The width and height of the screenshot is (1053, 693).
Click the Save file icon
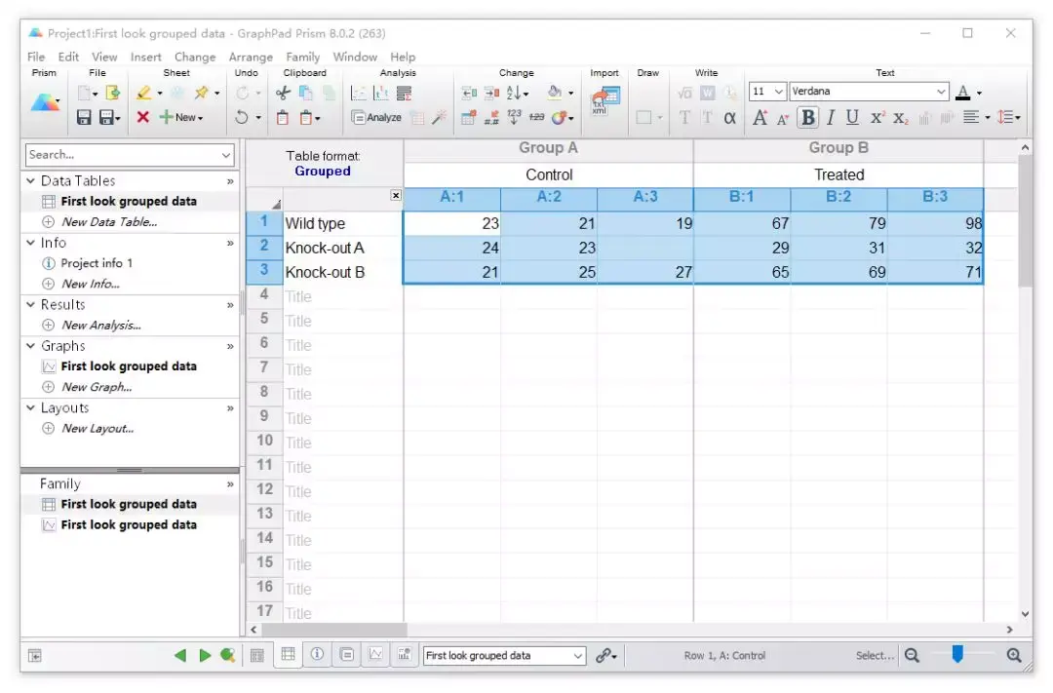(x=83, y=118)
